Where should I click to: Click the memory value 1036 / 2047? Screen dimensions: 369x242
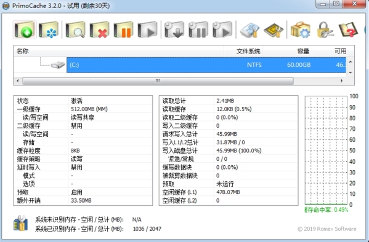click(147, 229)
